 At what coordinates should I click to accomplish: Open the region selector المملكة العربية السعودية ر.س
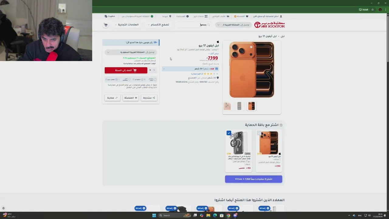[x=137, y=16]
